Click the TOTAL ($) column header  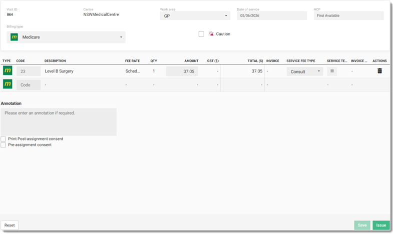point(255,61)
